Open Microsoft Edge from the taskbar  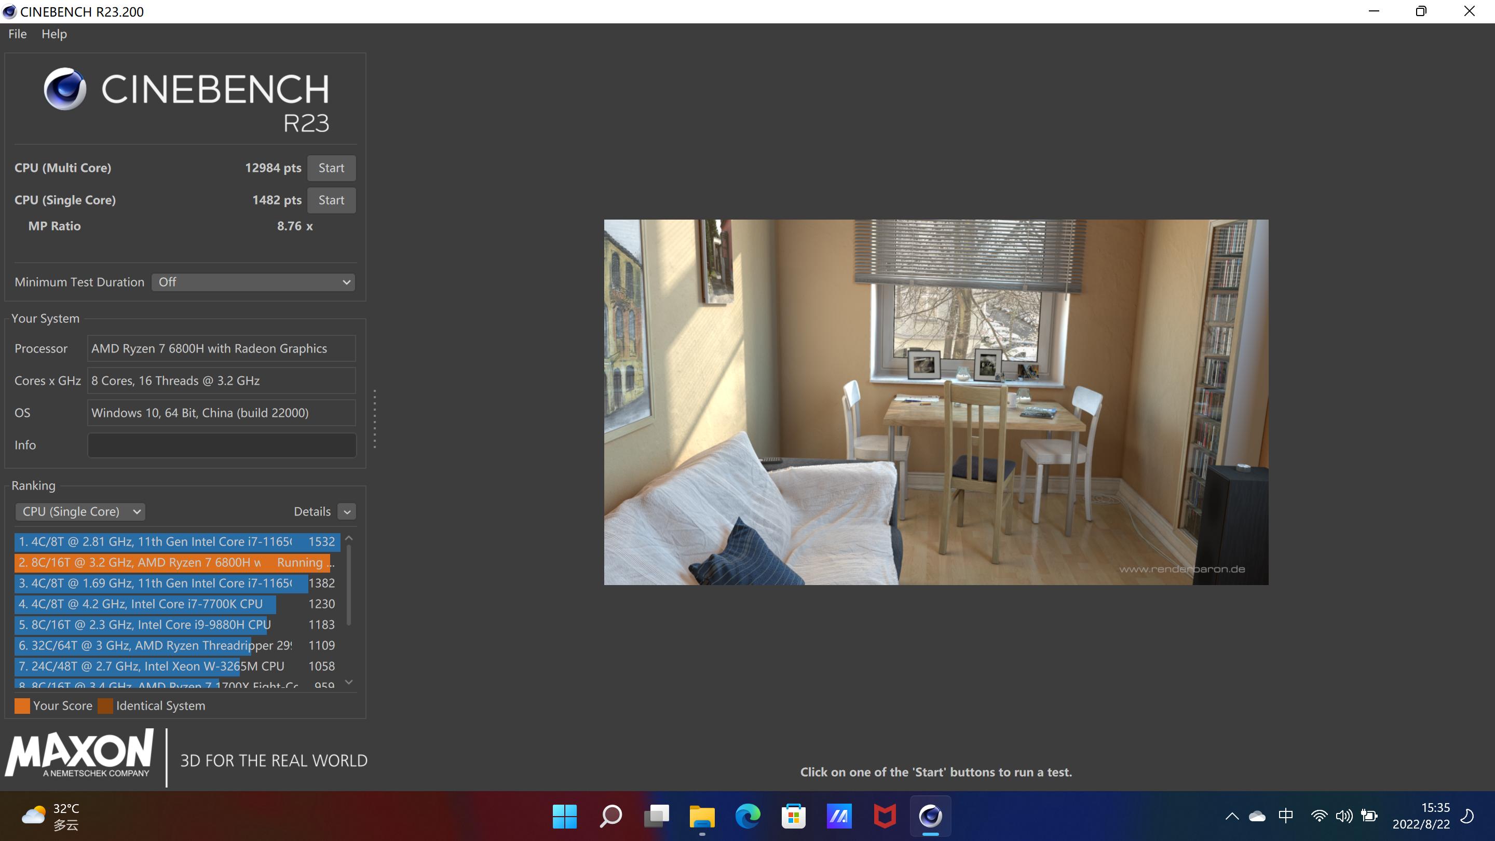click(x=747, y=816)
